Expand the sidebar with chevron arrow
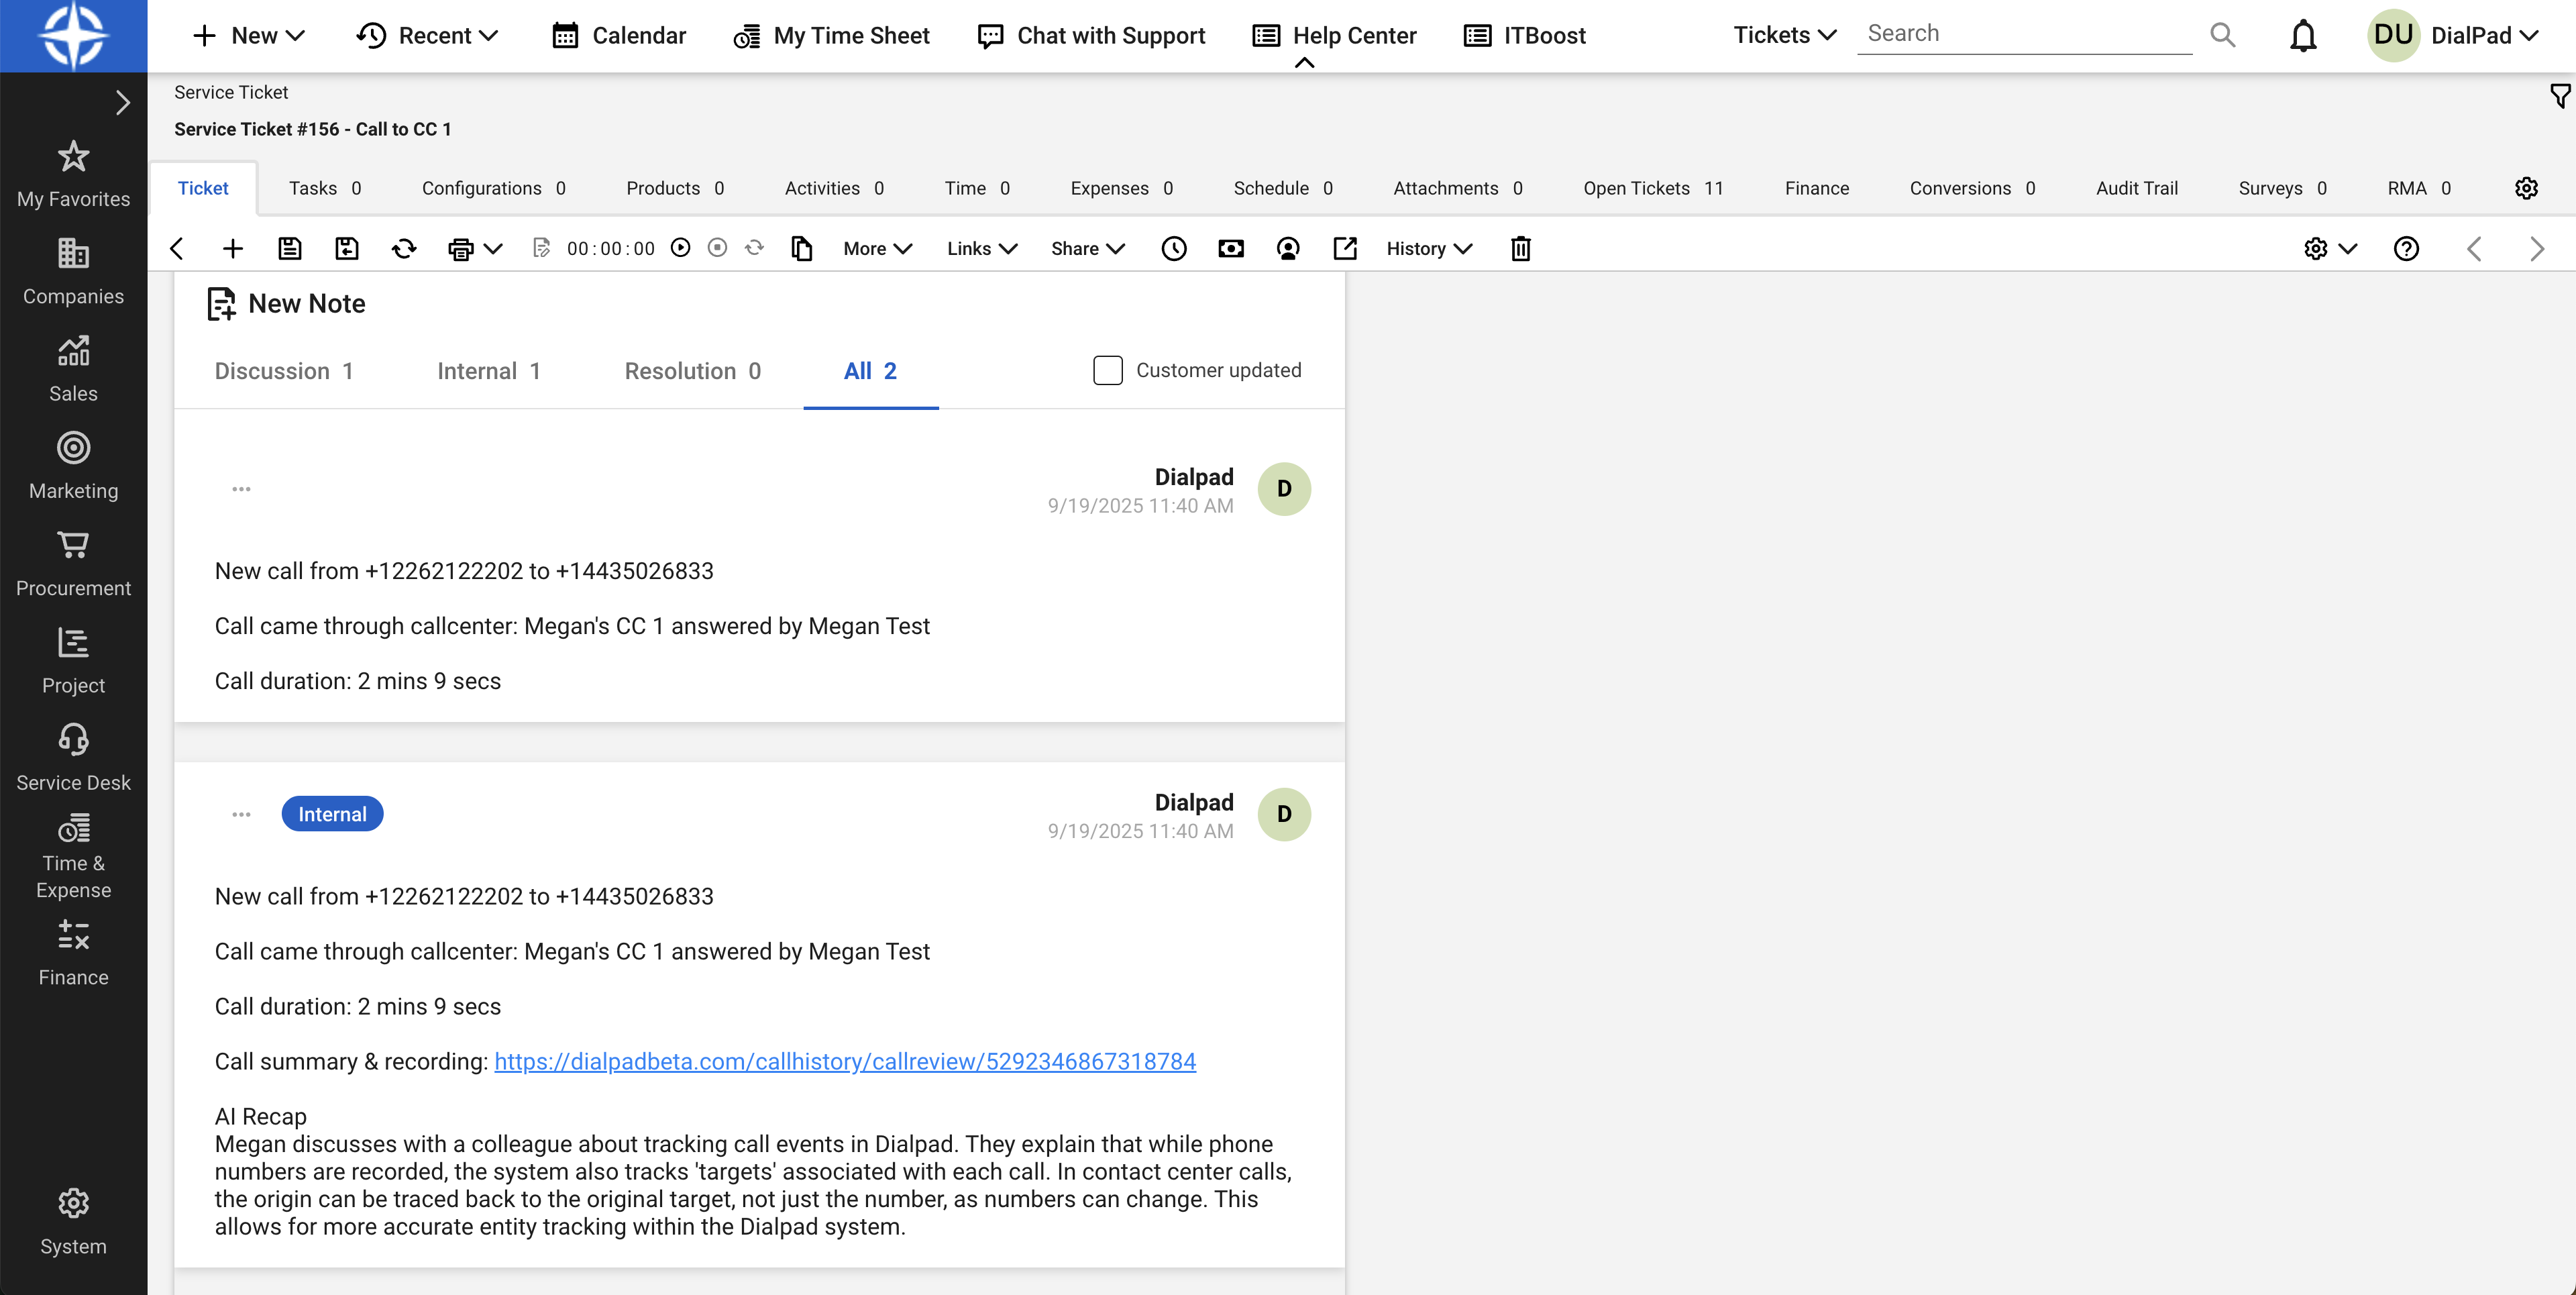2576x1295 pixels. [x=123, y=102]
